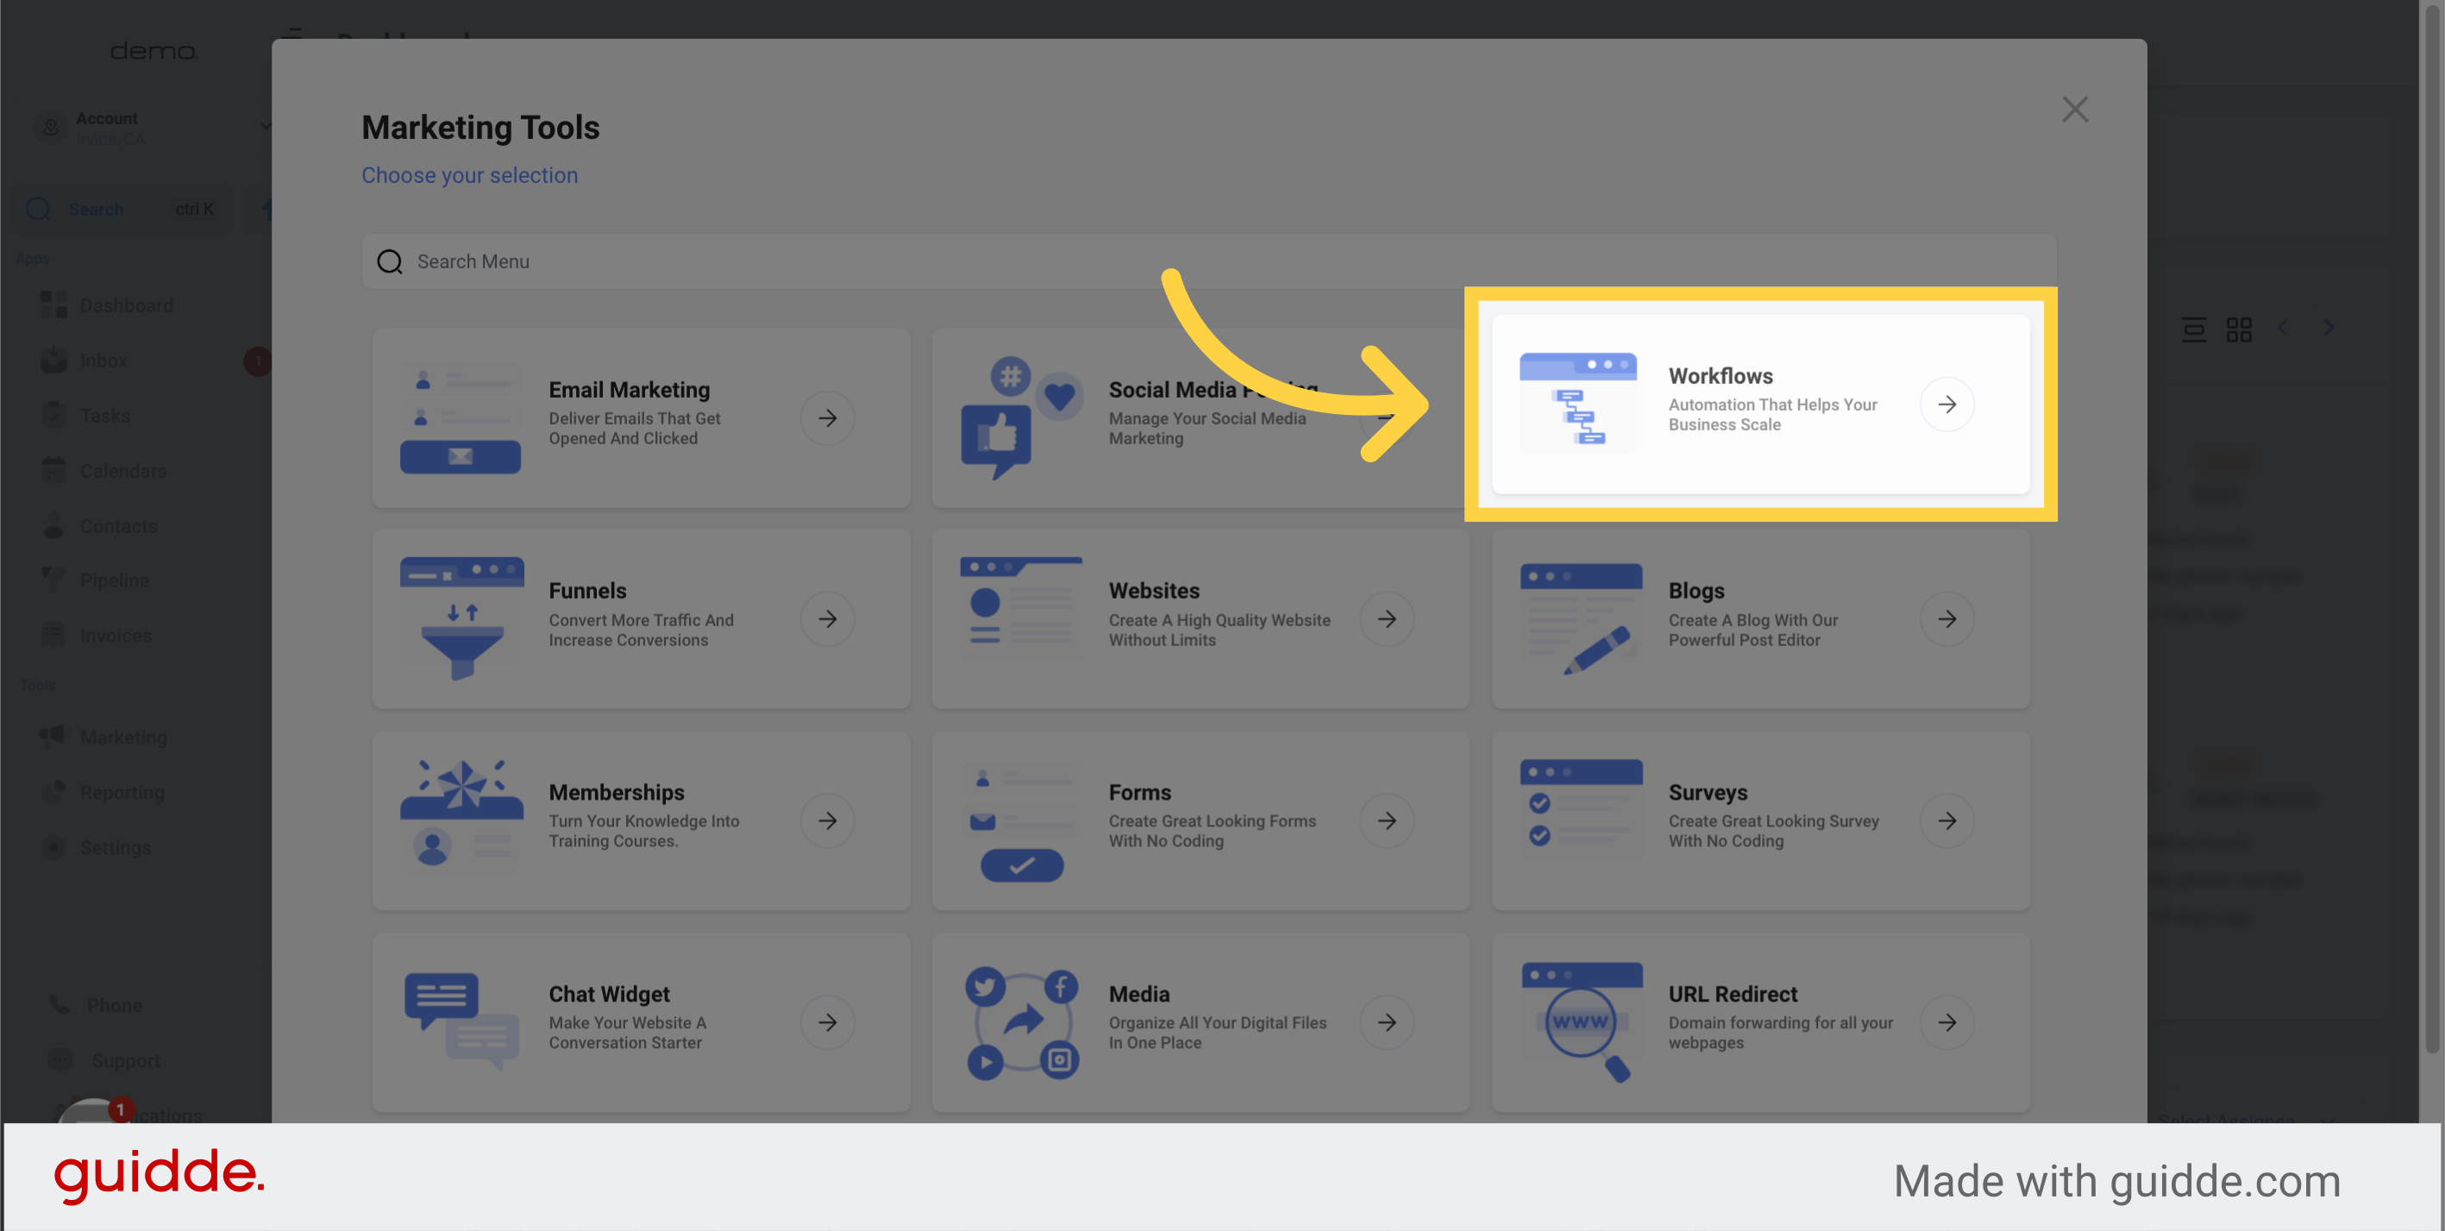Screen dimensions: 2445x1231
Task: Open the Pipeline icon
Action: pyautogui.click(x=54, y=580)
